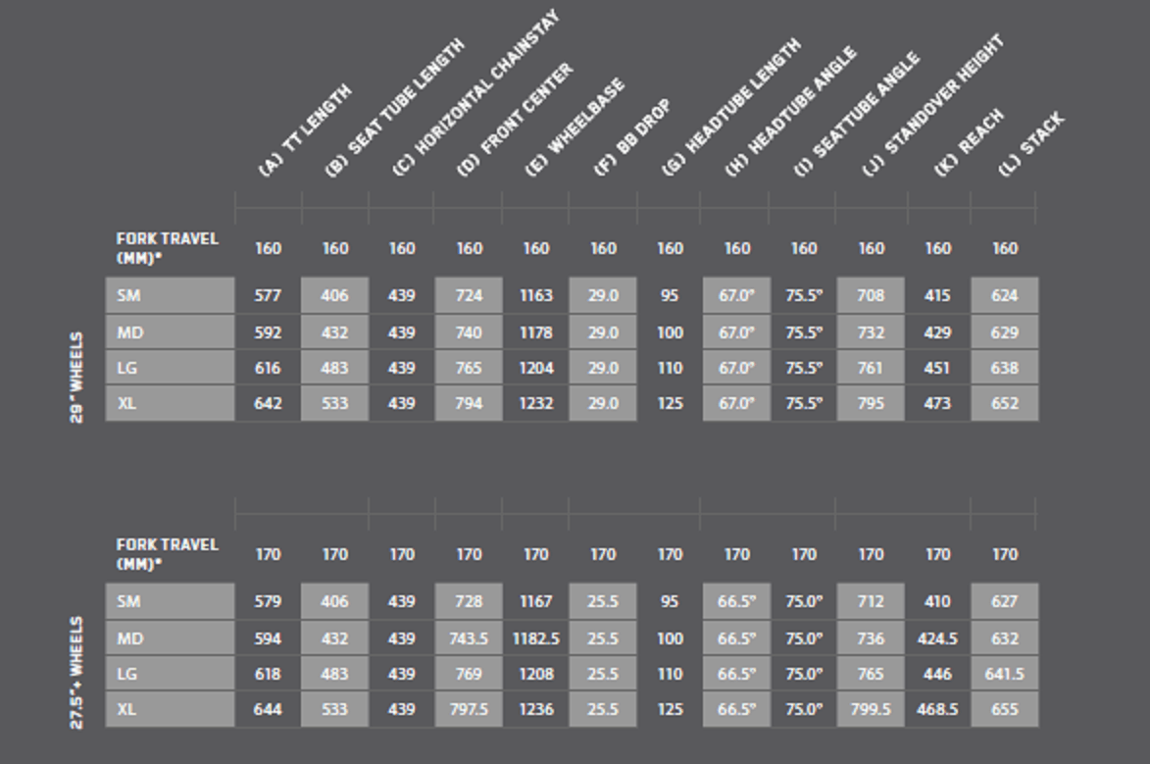Click the (E) Wheelbase column header
Screen dimensions: 1150x764
coord(575,127)
